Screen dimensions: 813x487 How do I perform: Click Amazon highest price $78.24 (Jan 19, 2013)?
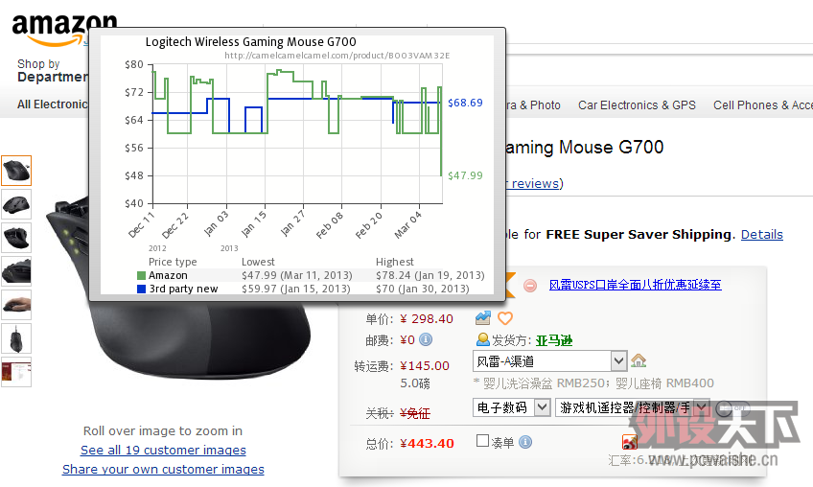(x=430, y=275)
